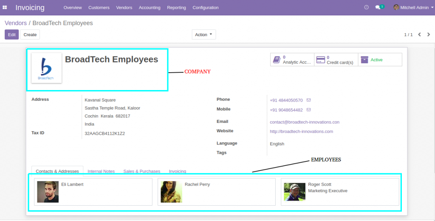Open the Overview menu
The image size is (435, 221).
[73, 8]
